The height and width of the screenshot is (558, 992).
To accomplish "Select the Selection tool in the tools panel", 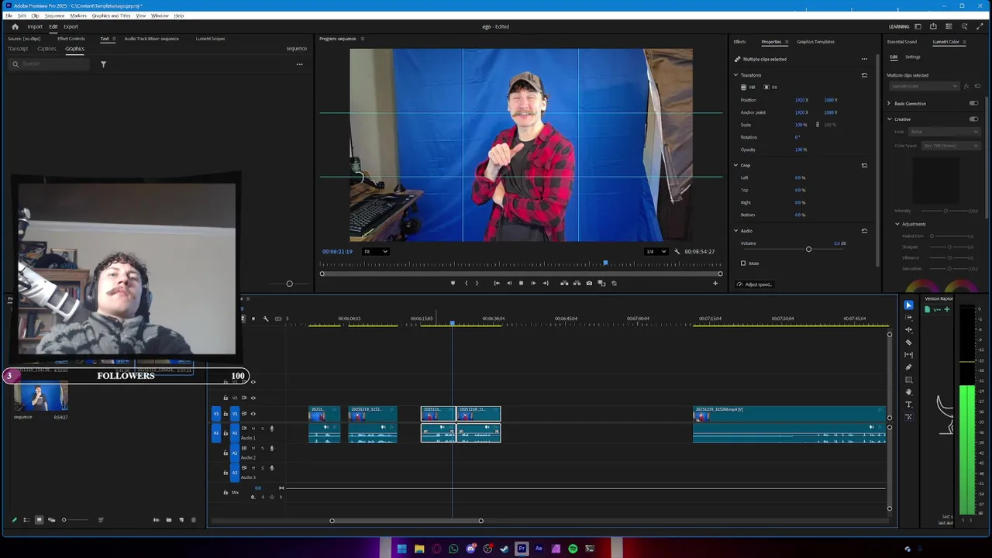I will (x=908, y=305).
